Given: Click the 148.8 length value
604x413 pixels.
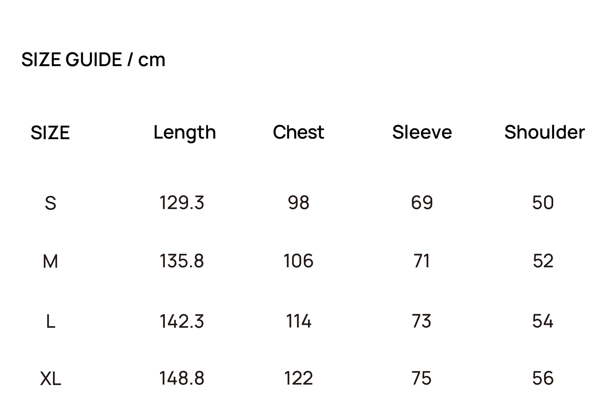Looking at the screenshot, I should click(182, 378).
